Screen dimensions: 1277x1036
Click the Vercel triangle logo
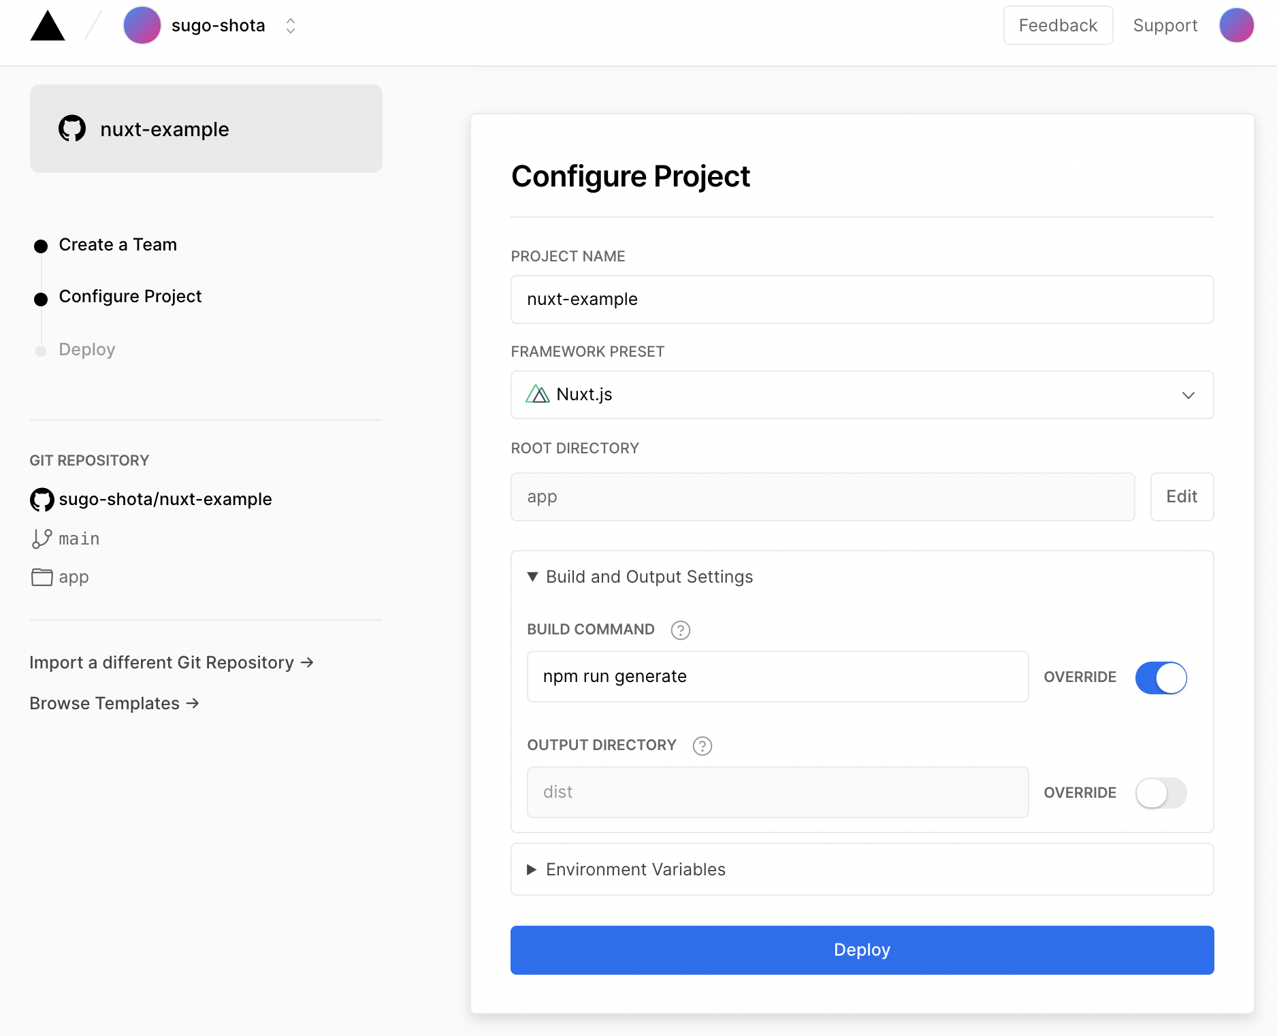point(48,27)
